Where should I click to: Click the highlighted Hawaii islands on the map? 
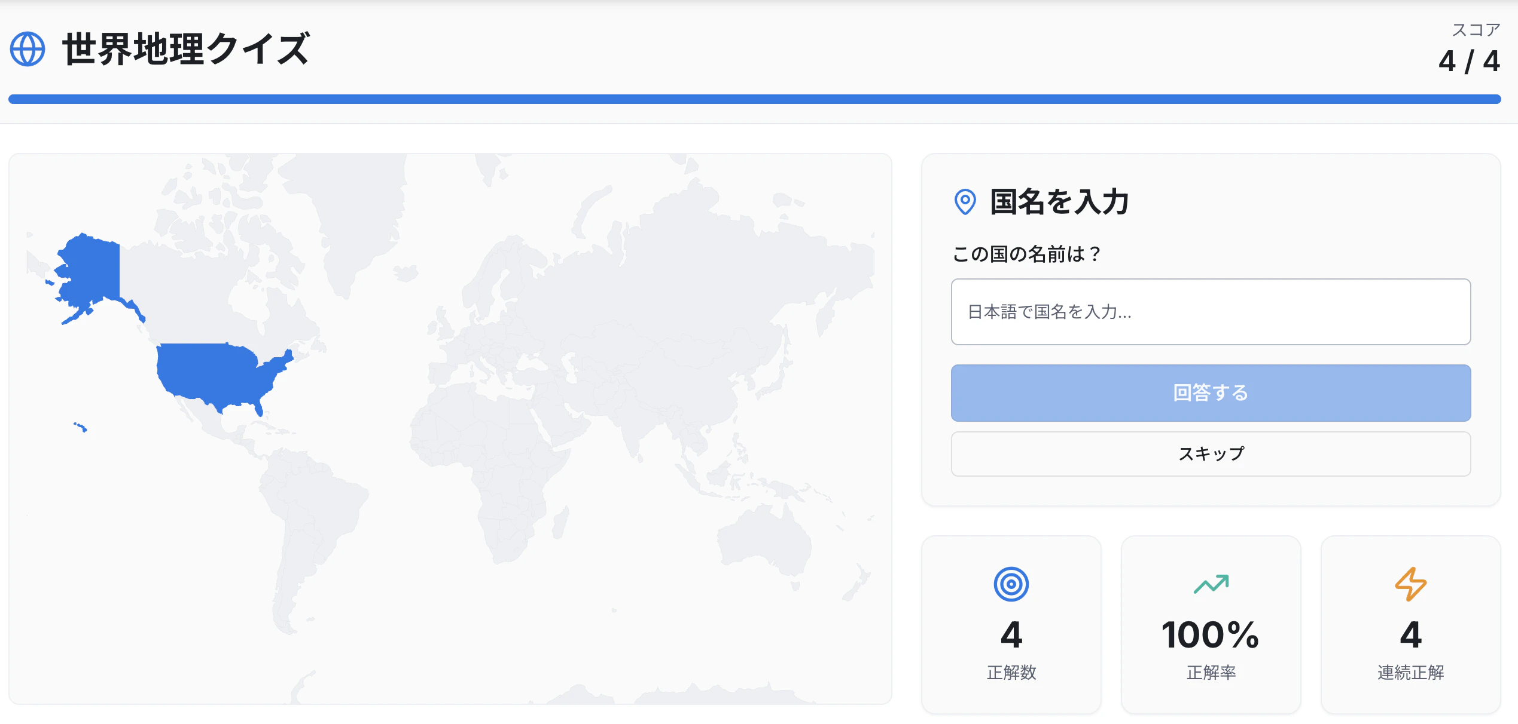[81, 427]
